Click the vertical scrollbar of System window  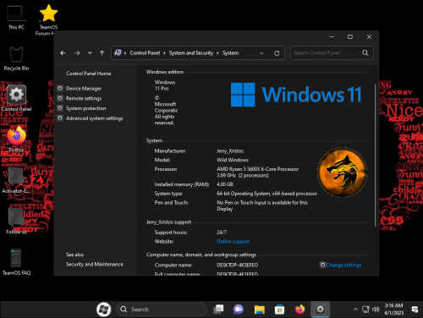click(x=375, y=155)
